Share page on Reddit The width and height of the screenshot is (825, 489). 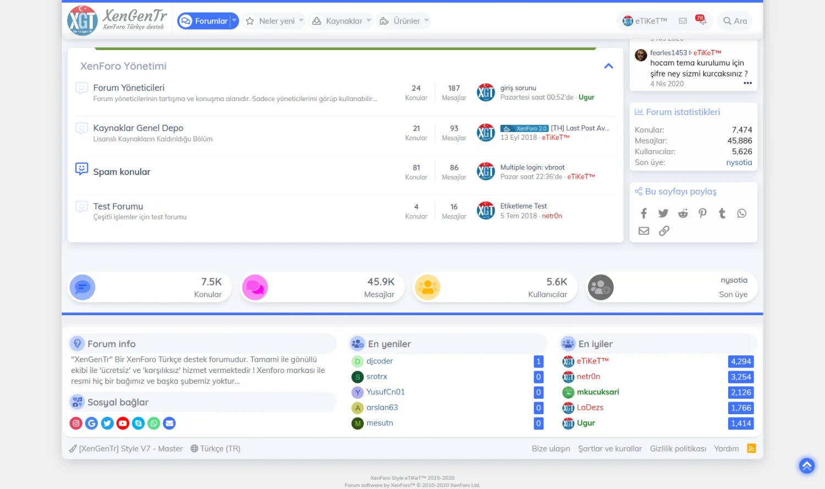(x=683, y=213)
